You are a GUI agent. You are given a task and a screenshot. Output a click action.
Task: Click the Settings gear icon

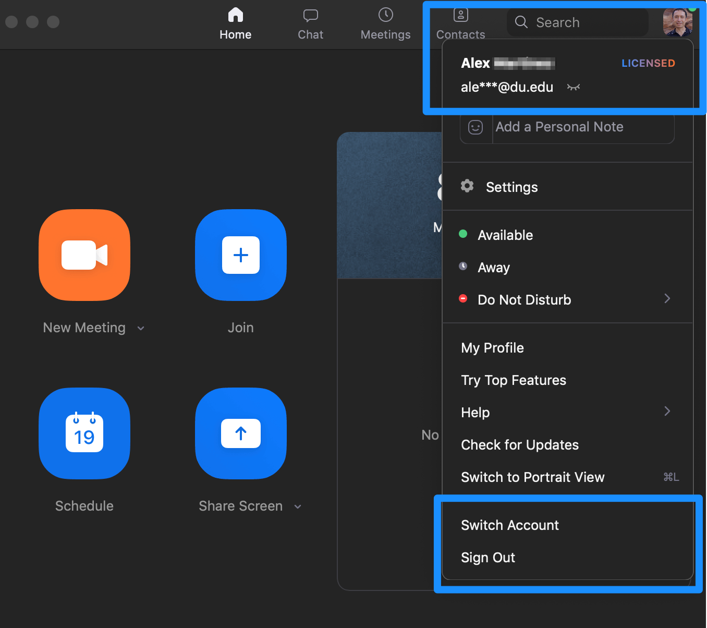point(467,186)
